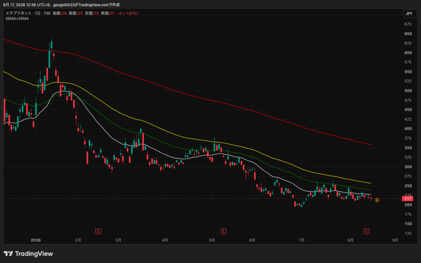
Task: Click the 2026 year label on time axis
Action: point(36,240)
